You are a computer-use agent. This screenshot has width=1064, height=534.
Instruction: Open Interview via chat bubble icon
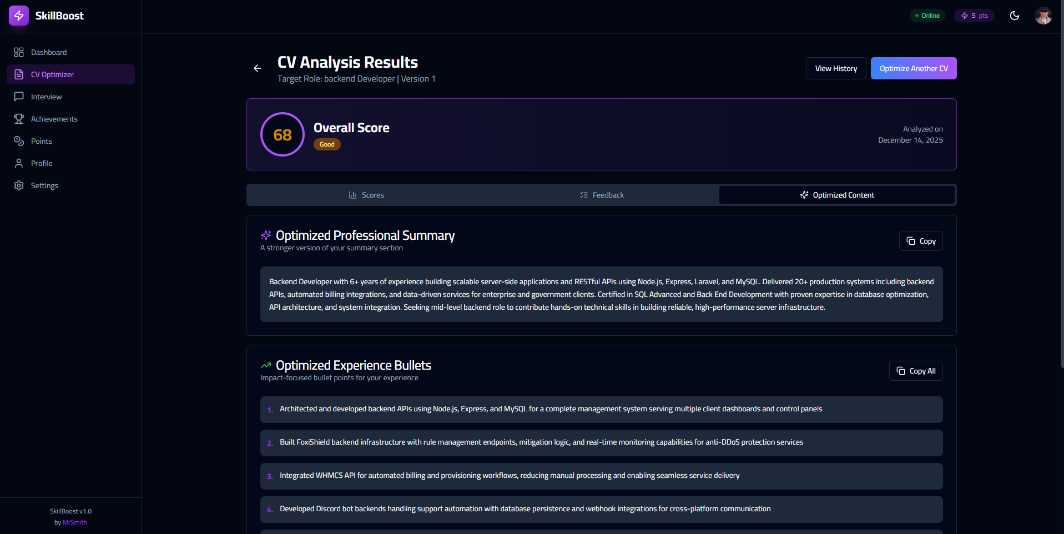pyautogui.click(x=18, y=96)
